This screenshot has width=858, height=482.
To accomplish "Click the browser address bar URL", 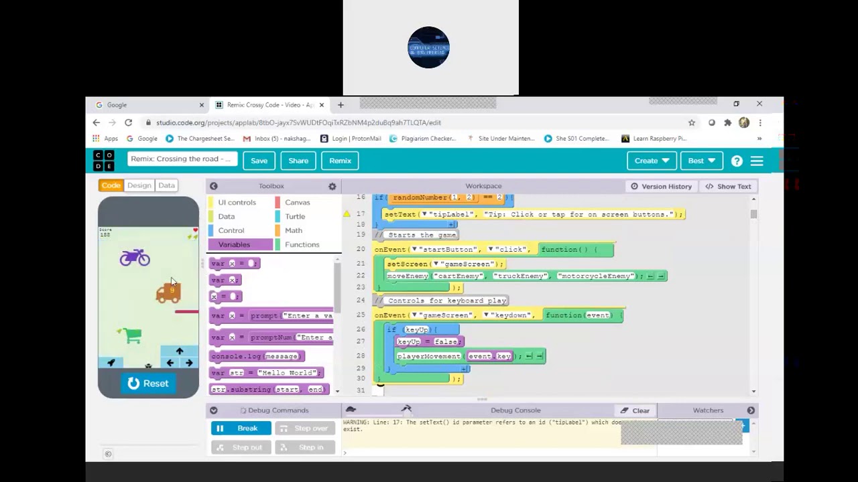I will pyautogui.click(x=298, y=123).
